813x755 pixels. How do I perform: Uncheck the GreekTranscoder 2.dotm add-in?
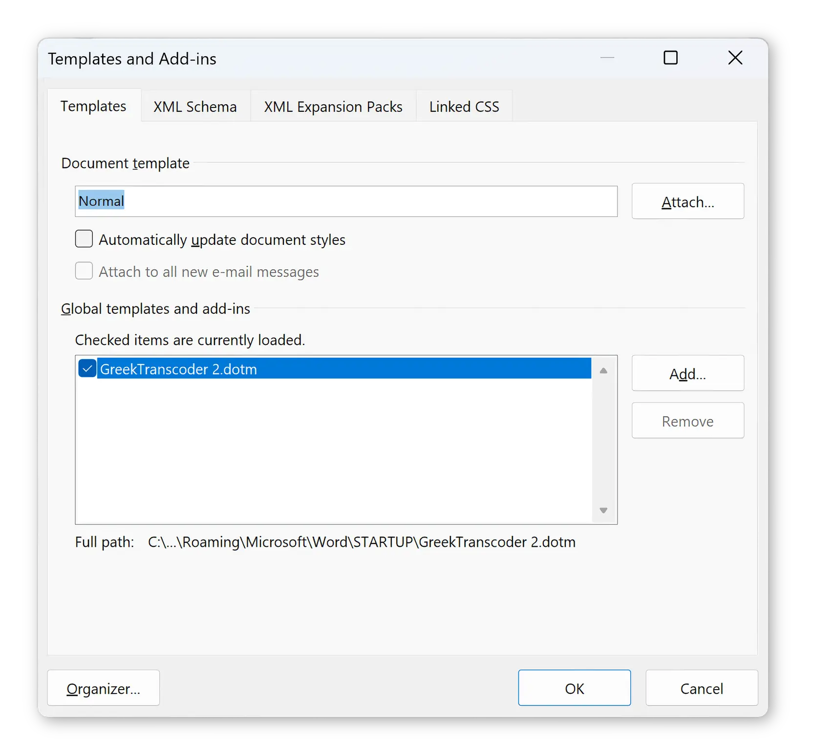tap(87, 368)
